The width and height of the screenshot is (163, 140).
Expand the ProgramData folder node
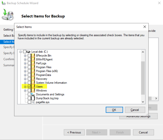point(25,75)
